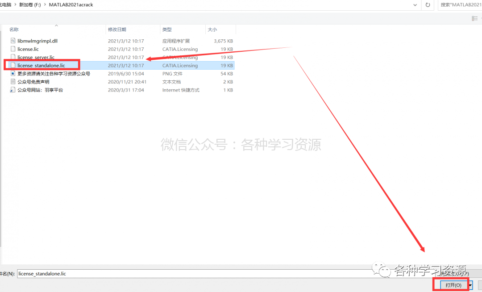Sort files by 名称 column header
Screen dimensions: 482x292
click(x=14, y=29)
